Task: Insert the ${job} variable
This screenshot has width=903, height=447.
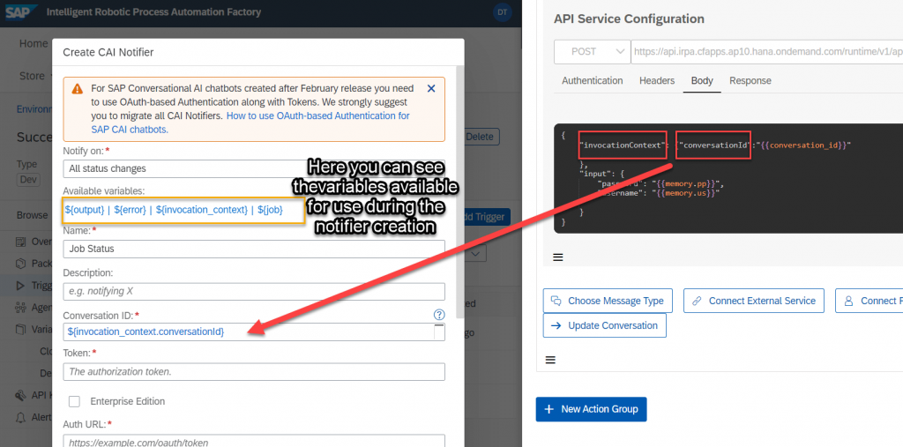Action: click(270, 210)
